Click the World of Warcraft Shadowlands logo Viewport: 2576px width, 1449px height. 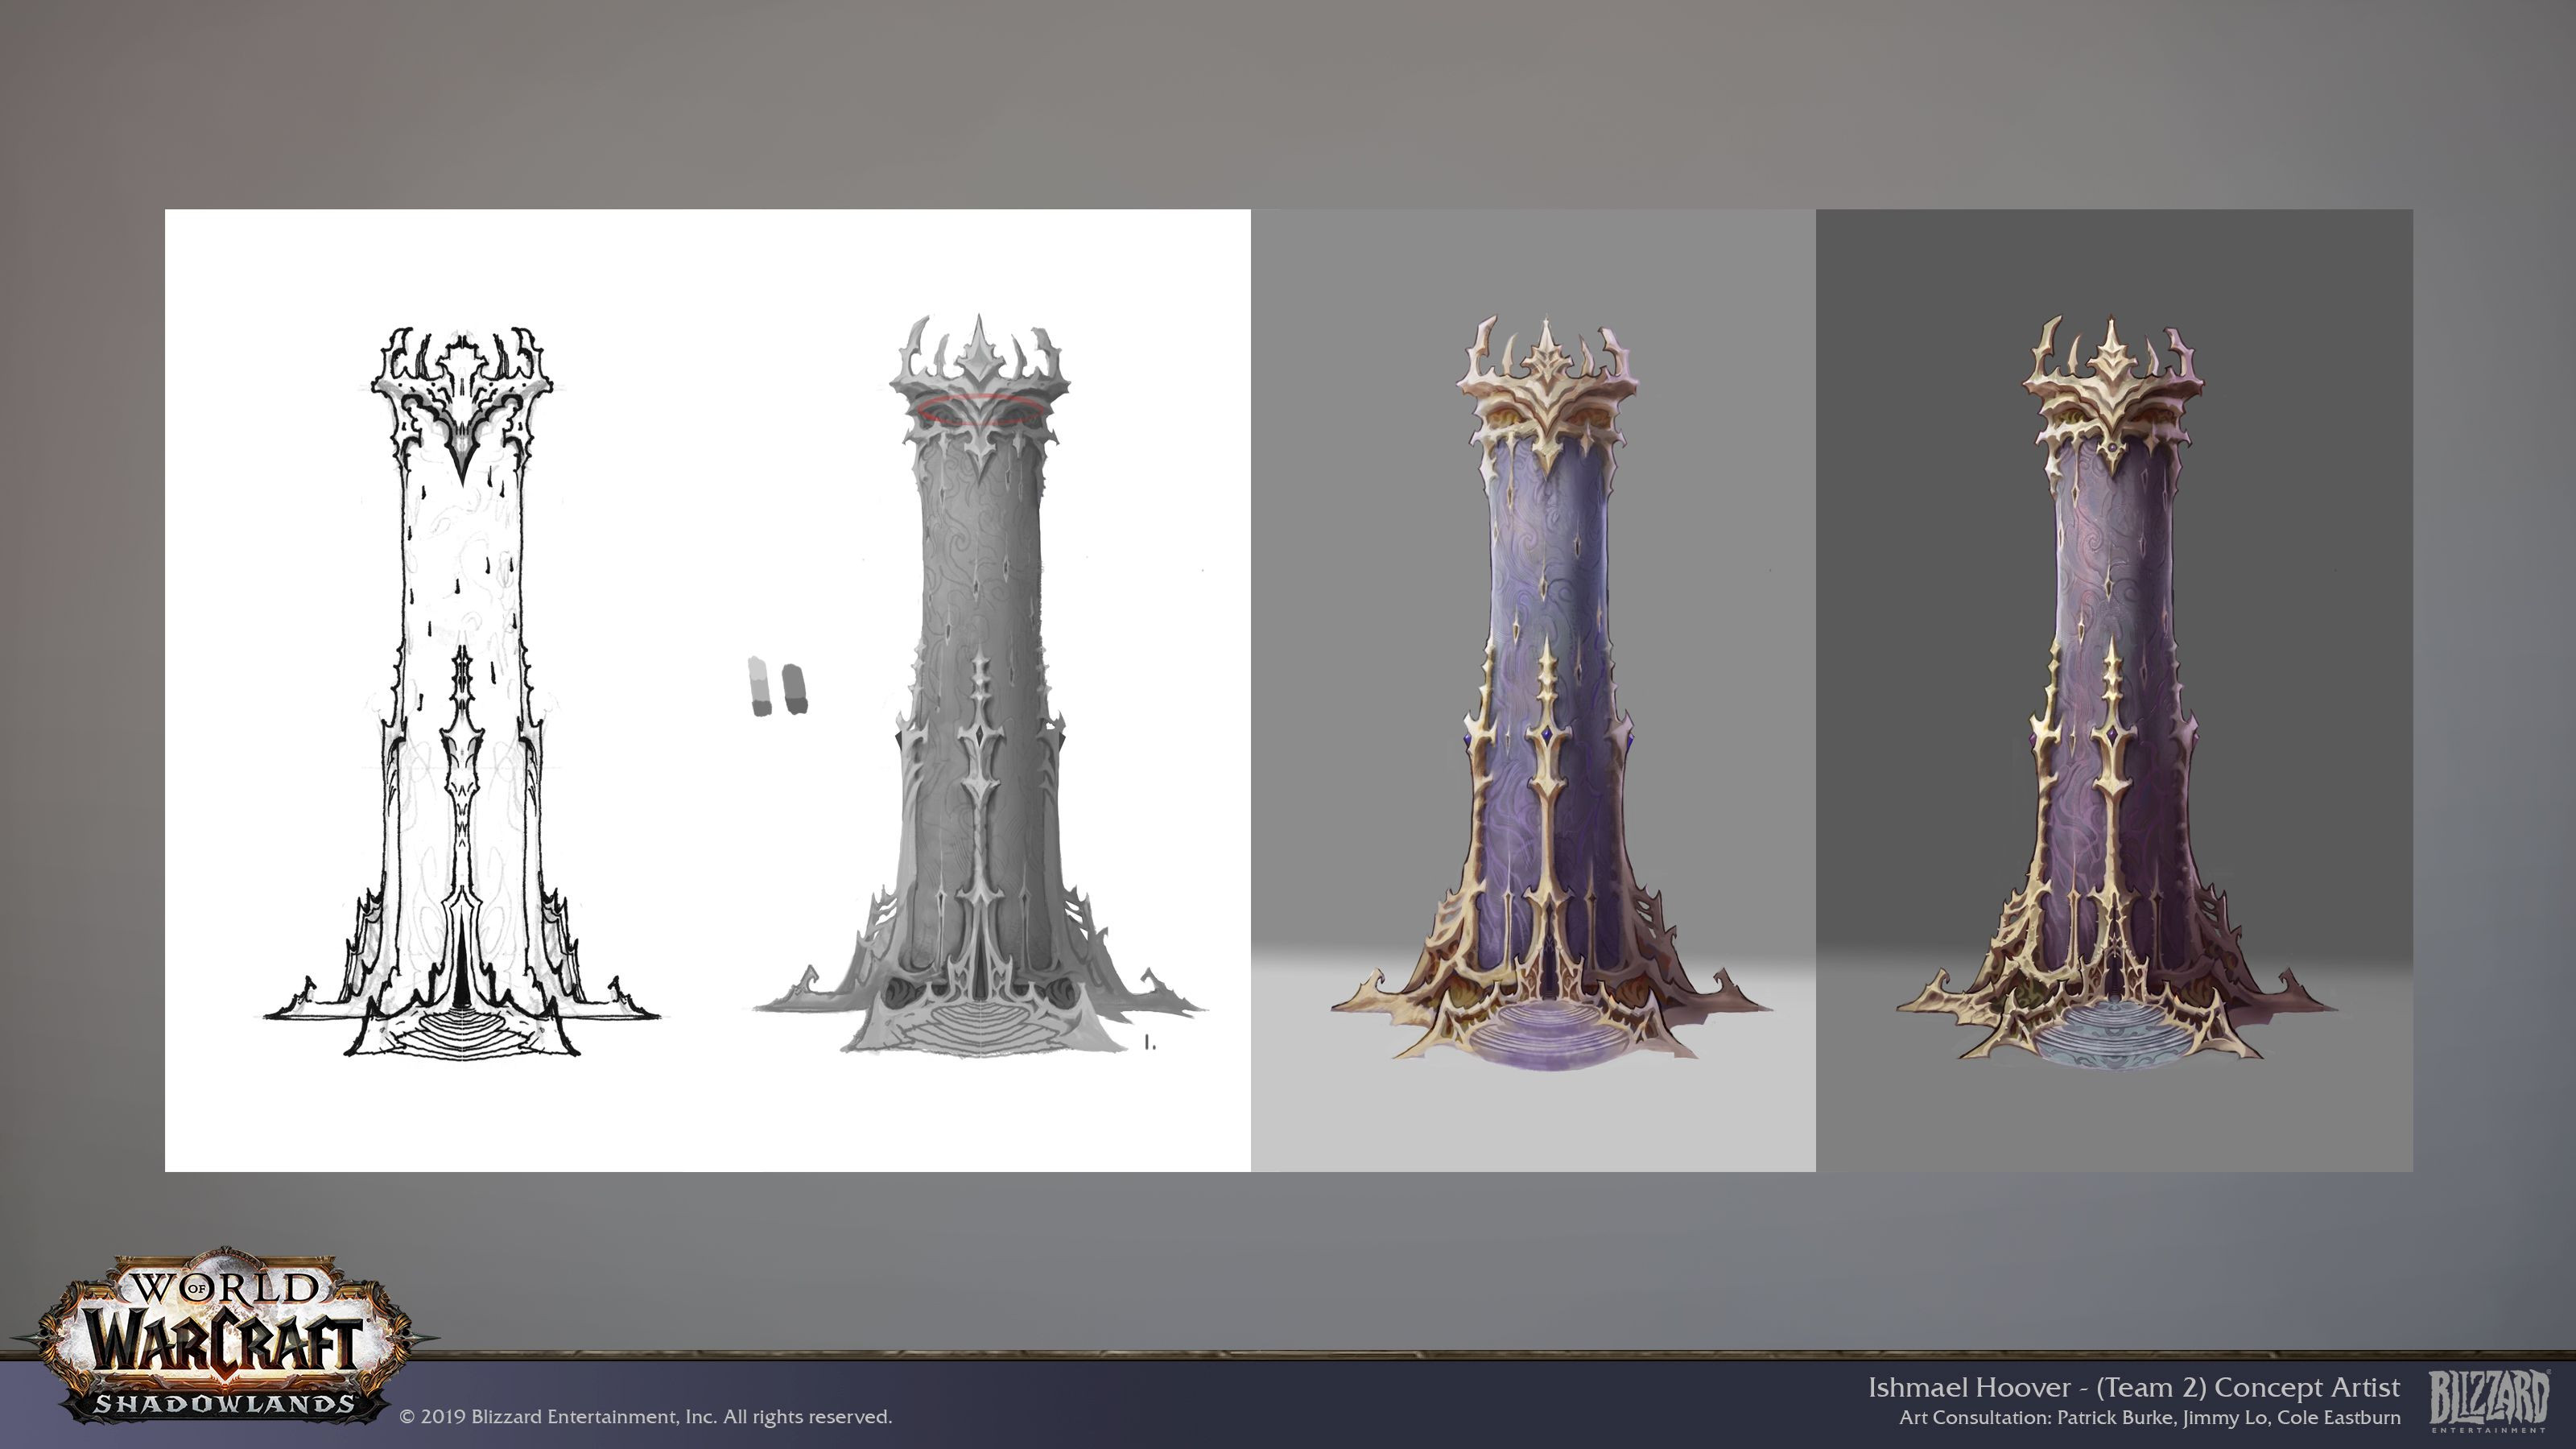(x=224, y=1336)
